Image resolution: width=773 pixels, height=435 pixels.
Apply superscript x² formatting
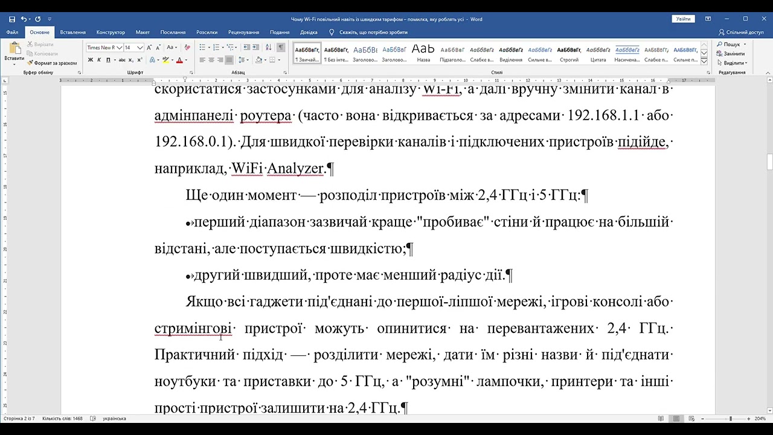(x=140, y=60)
